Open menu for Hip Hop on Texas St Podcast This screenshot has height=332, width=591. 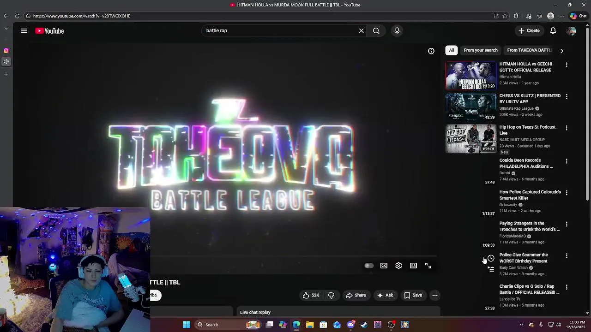pyautogui.click(x=567, y=128)
